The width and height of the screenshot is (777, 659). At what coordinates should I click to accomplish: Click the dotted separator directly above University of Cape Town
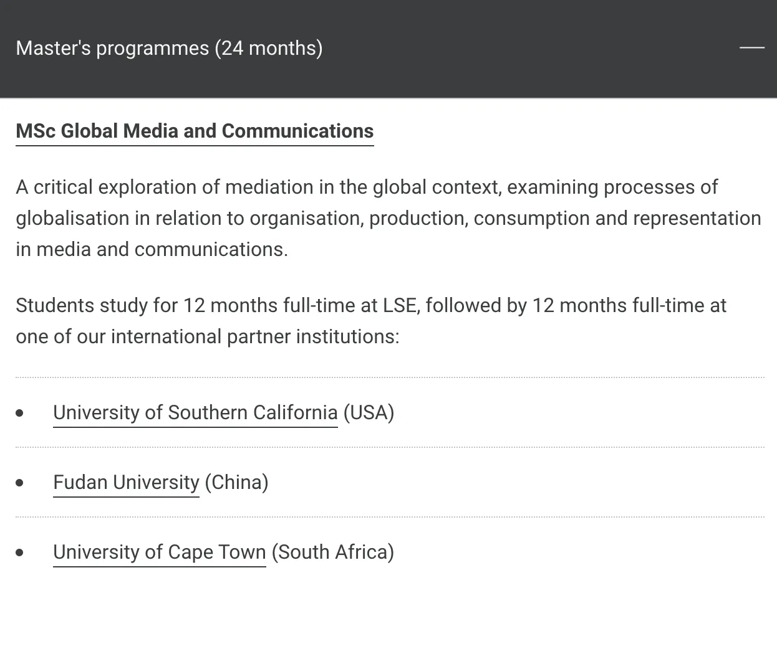click(390, 517)
